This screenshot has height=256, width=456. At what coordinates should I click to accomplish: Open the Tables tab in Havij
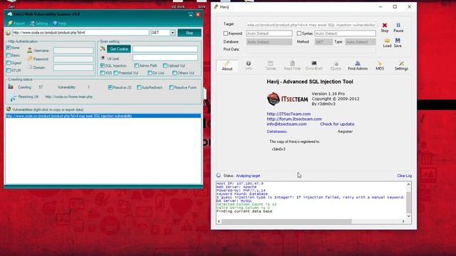(270, 65)
